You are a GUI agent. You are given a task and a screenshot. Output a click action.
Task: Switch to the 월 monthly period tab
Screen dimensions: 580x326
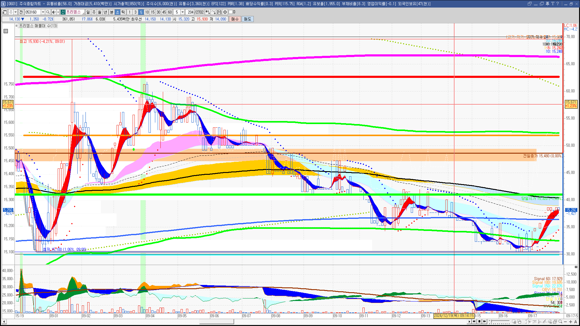coord(100,12)
